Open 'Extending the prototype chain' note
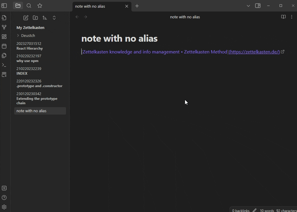The width and height of the screenshot is (297, 212). pyautogui.click(x=40, y=98)
